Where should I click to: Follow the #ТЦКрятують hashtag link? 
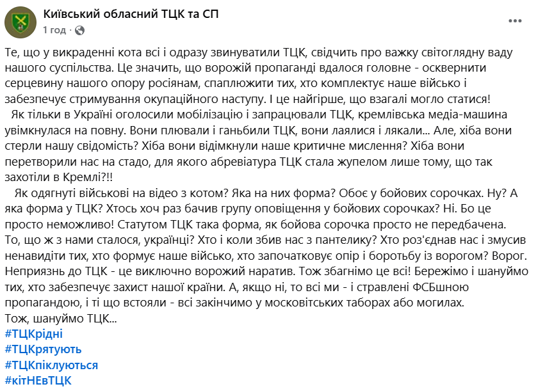tap(43, 349)
